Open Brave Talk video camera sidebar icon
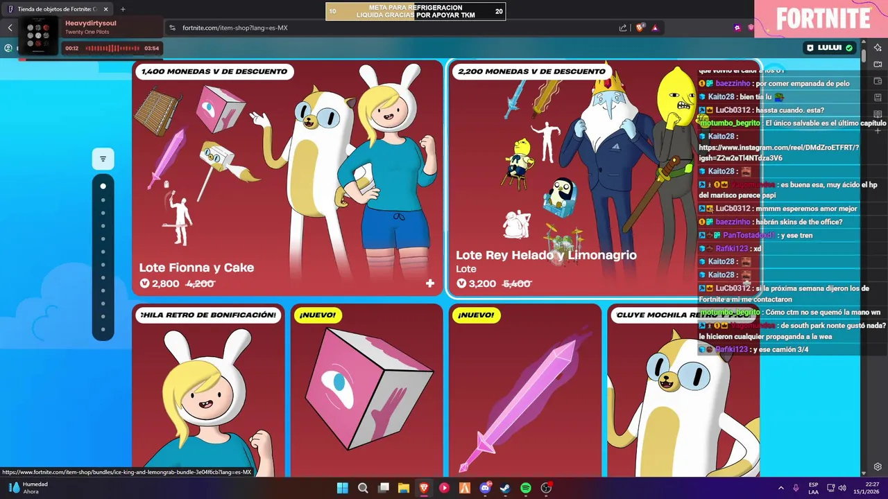The width and height of the screenshot is (888, 499). (878, 64)
